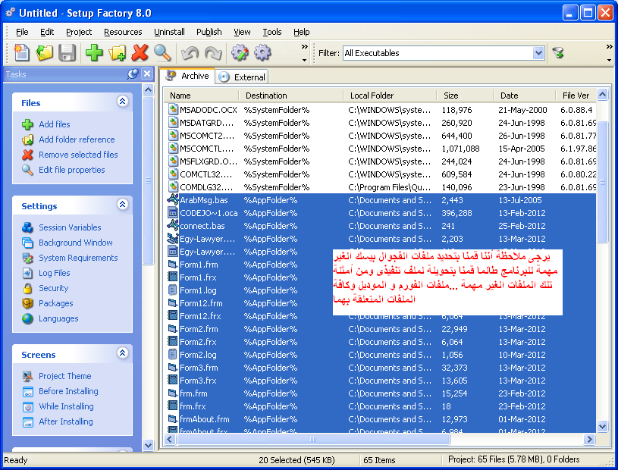This screenshot has height=470, width=618.
Task: Open the Publish menu
Action: pyautogui.click(x=209, y=32)
